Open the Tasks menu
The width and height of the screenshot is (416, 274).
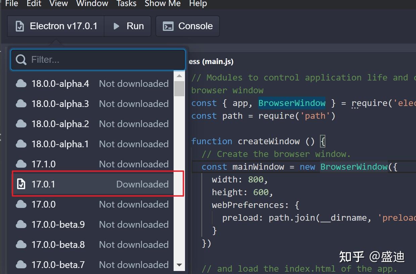(126, 4)
